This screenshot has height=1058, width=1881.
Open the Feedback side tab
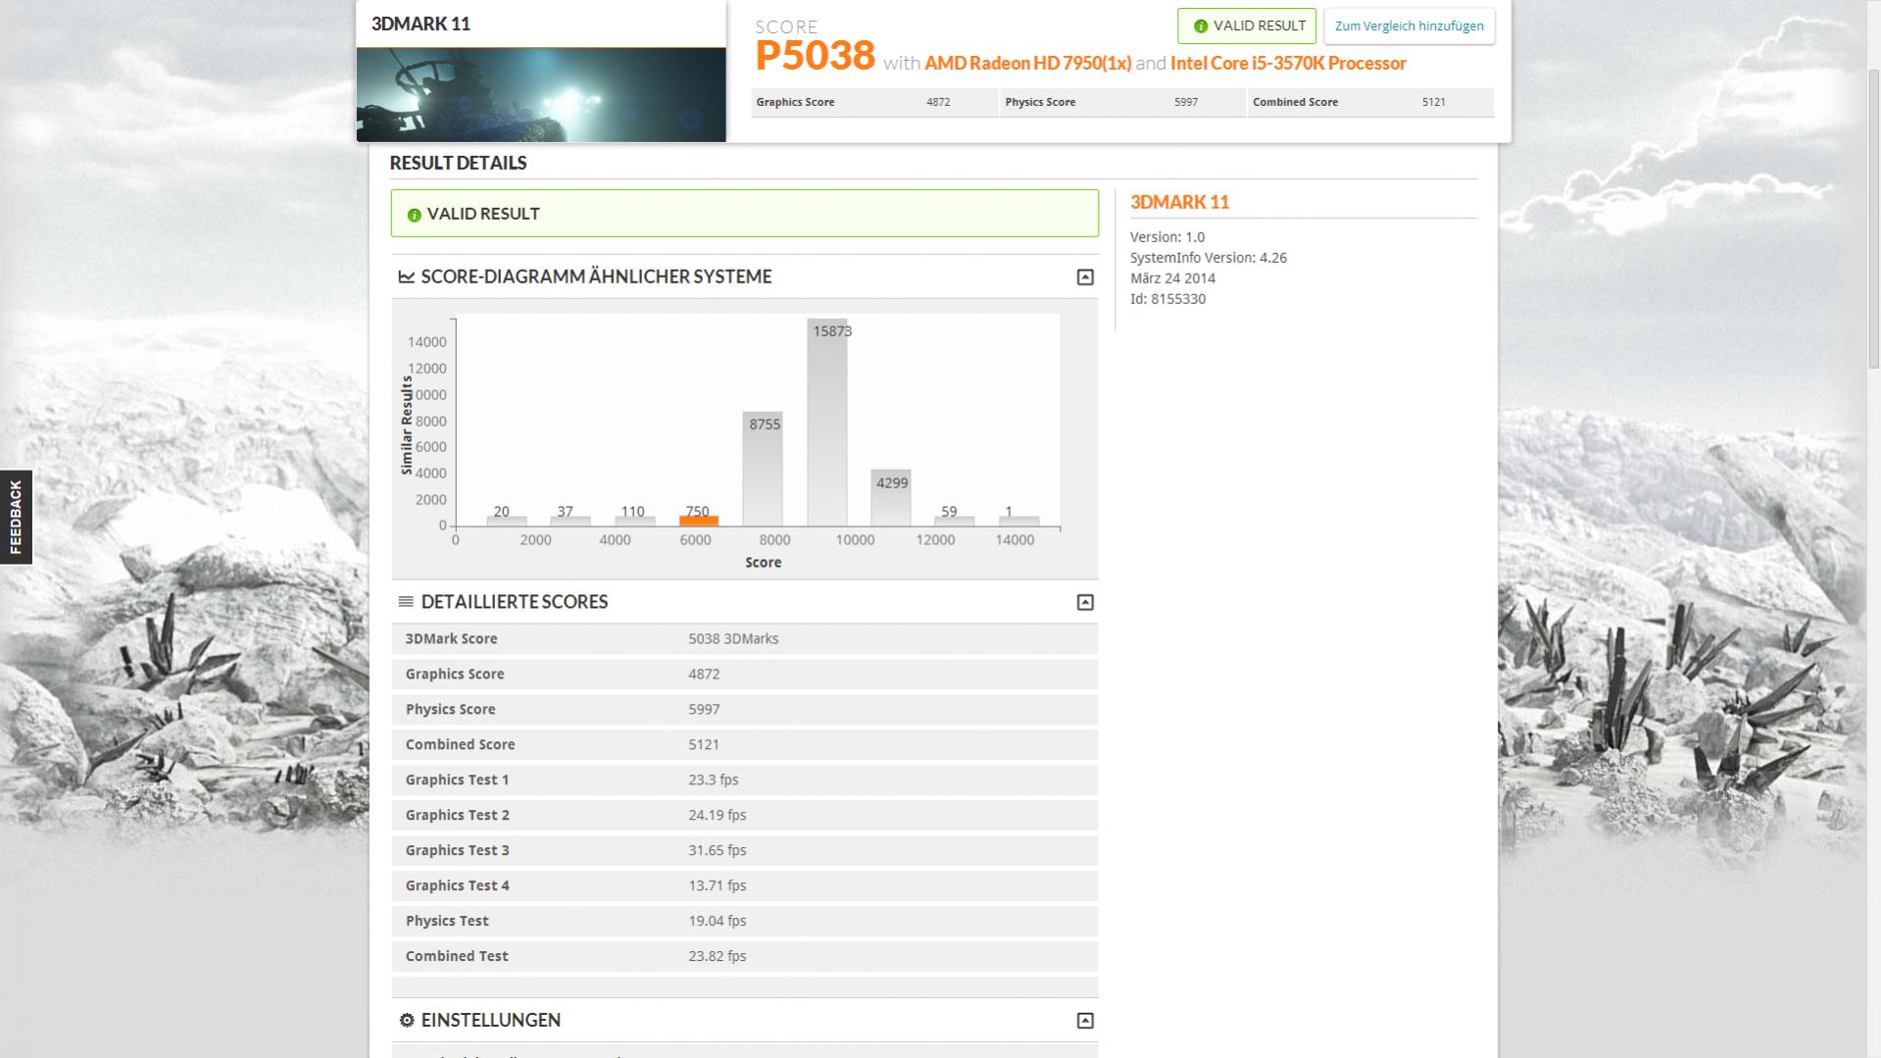[x=16, y=517]
